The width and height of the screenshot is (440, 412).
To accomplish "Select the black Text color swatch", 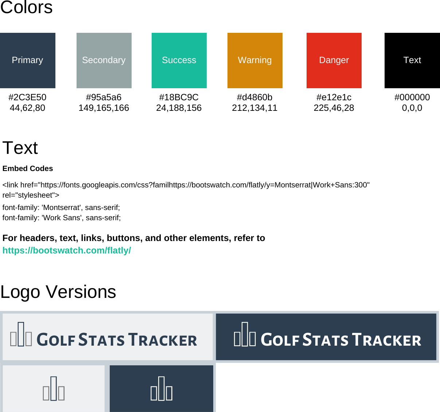I will click(x=412, y=60).
